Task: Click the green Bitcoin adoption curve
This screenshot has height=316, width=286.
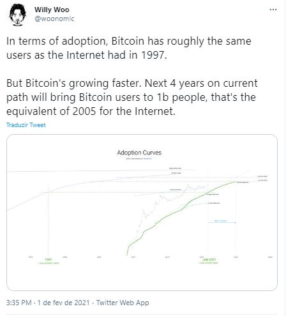Action: (181, 209)
